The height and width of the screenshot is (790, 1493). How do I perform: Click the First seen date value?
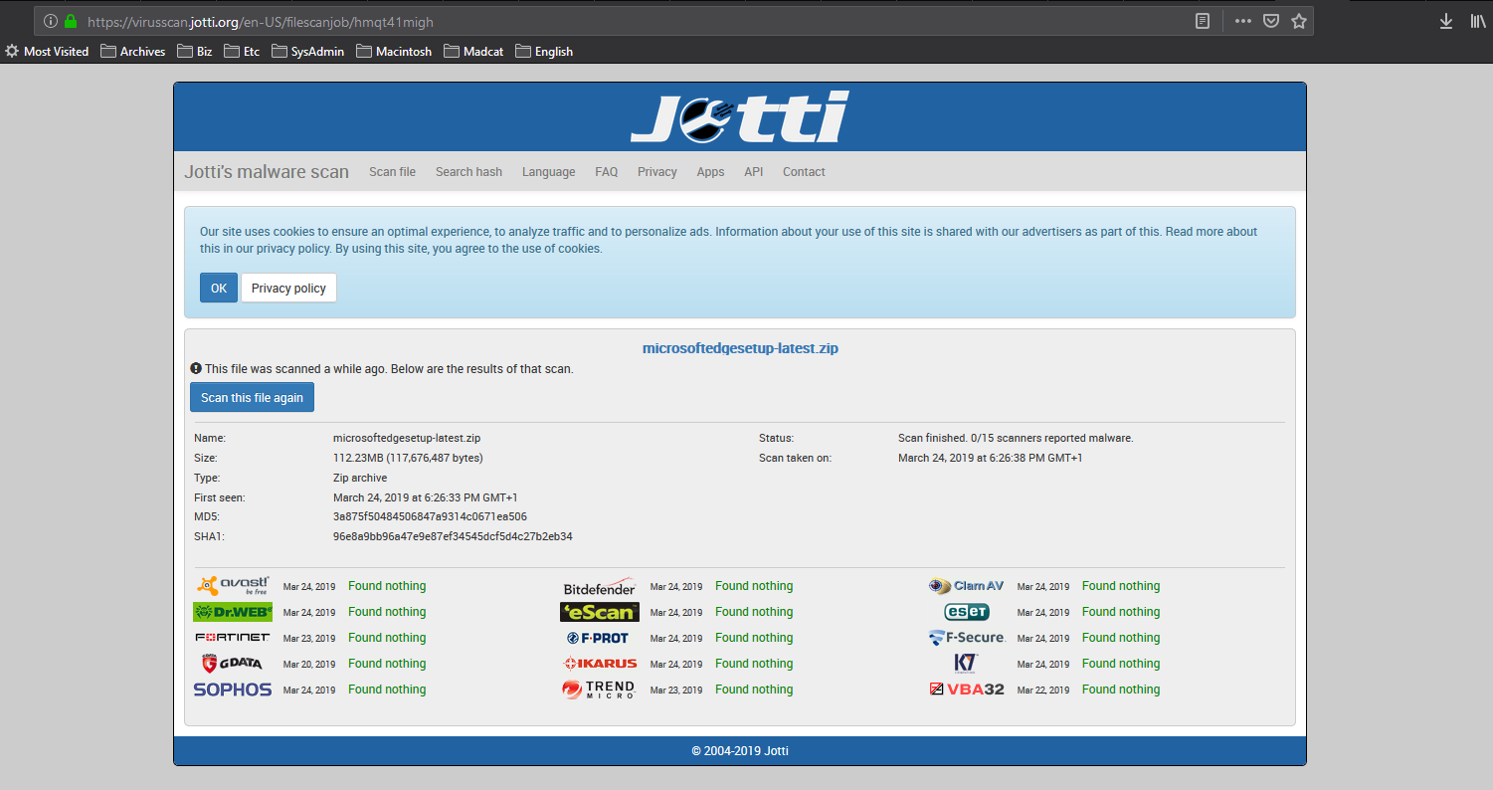pos(425,497)
